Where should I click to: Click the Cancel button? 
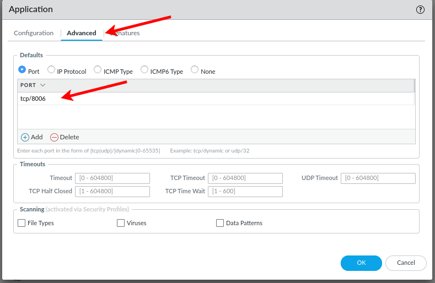tap(405, 263)
